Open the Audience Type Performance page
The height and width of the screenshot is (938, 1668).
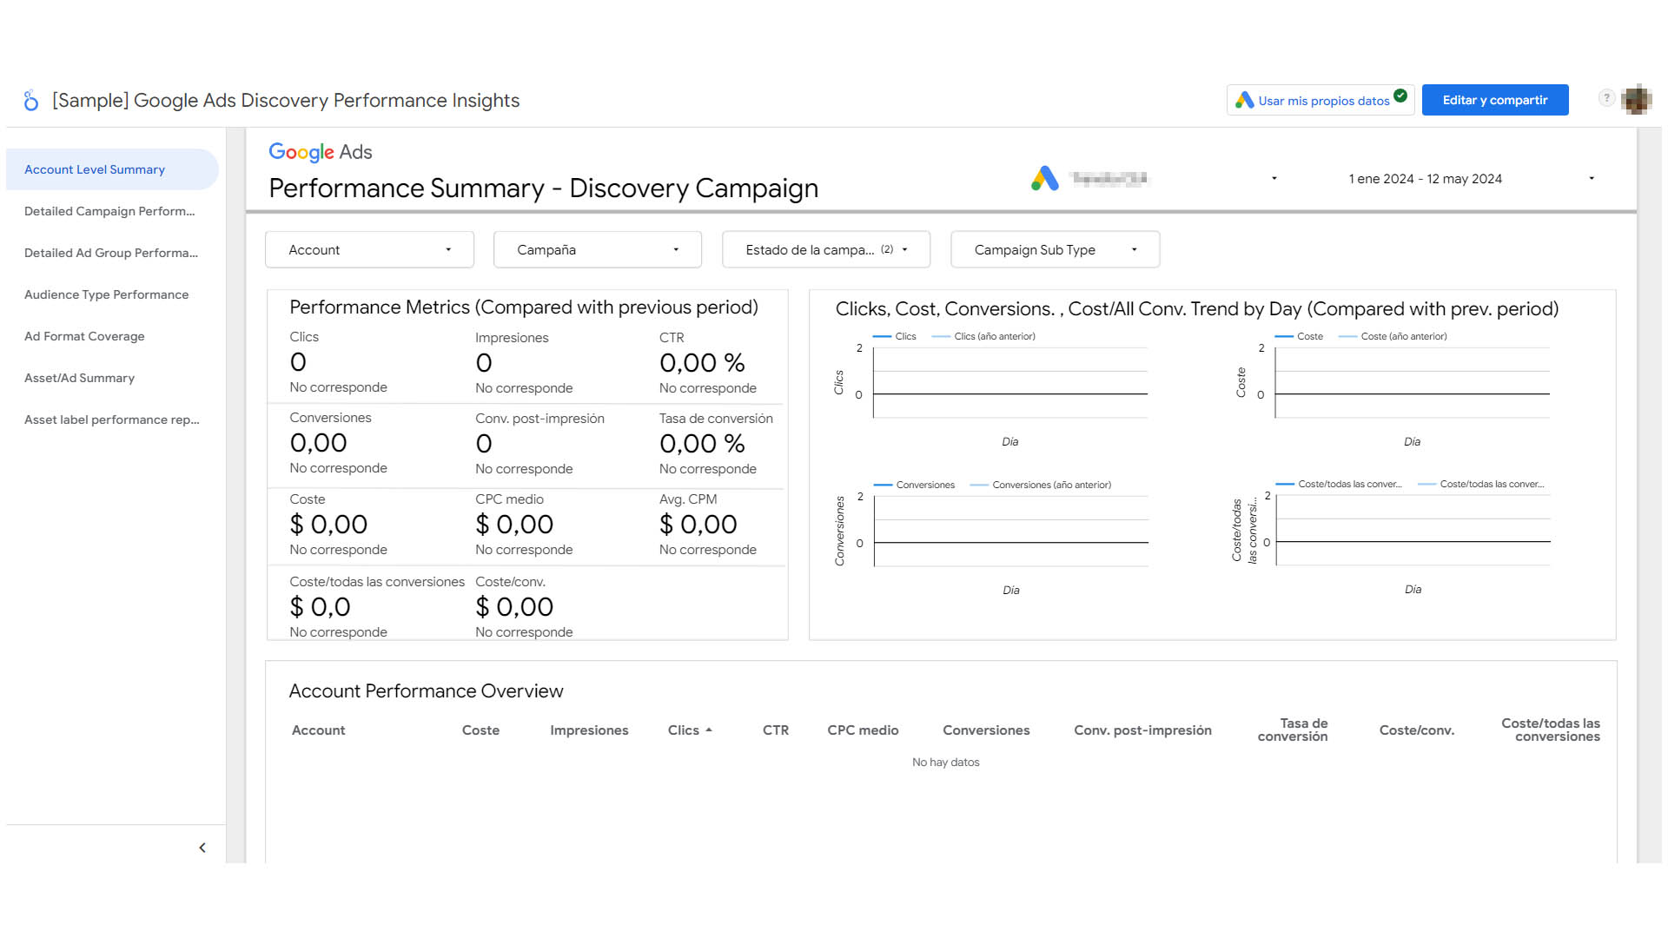(106, 294)
